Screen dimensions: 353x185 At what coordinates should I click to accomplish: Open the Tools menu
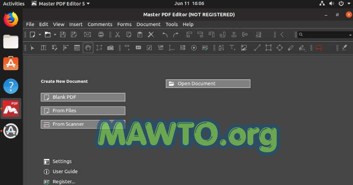click(x=171, y=24)
